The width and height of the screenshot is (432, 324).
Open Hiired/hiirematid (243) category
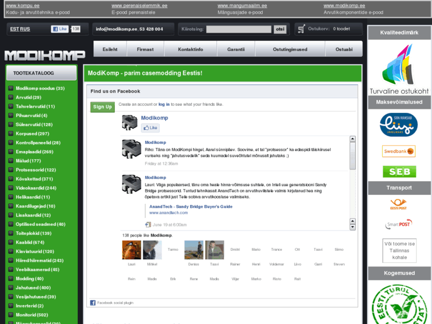click(x=40, y=260)
